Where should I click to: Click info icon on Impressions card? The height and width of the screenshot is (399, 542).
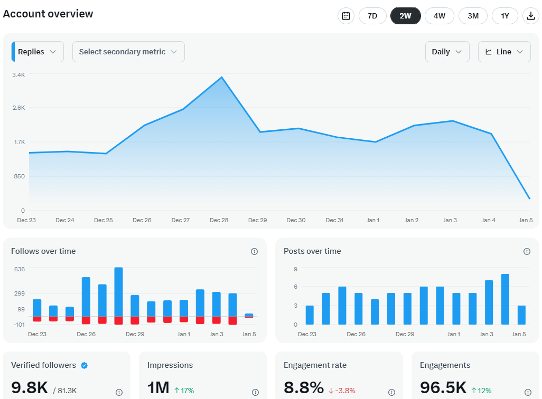pos(255,392)
